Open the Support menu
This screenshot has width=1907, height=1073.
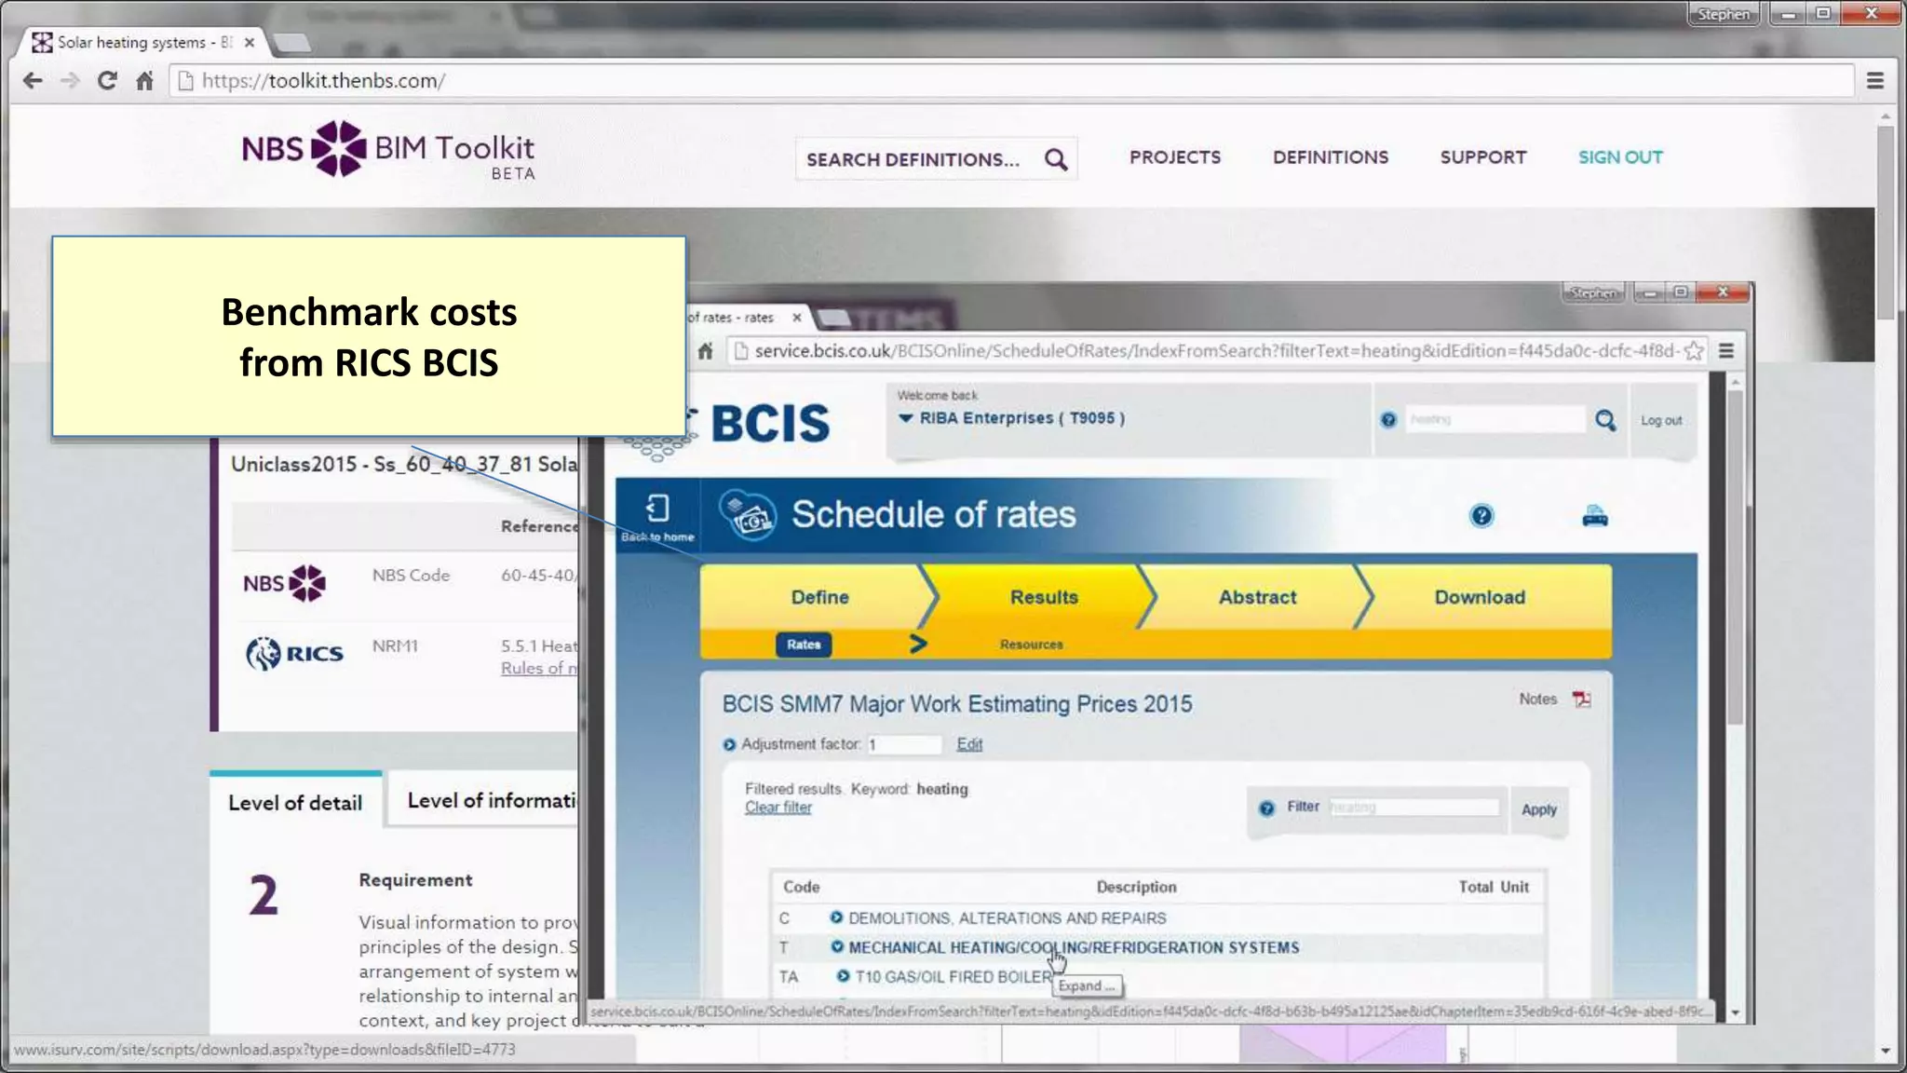(x=1483, y=157)
